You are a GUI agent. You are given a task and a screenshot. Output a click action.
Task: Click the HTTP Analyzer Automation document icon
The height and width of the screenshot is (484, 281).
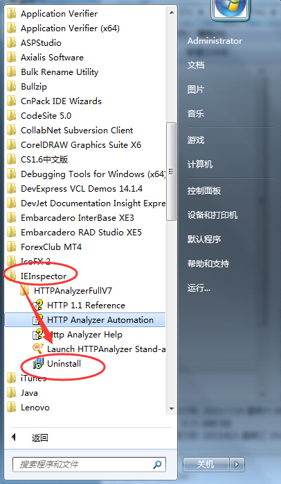(x=38, y=320)
